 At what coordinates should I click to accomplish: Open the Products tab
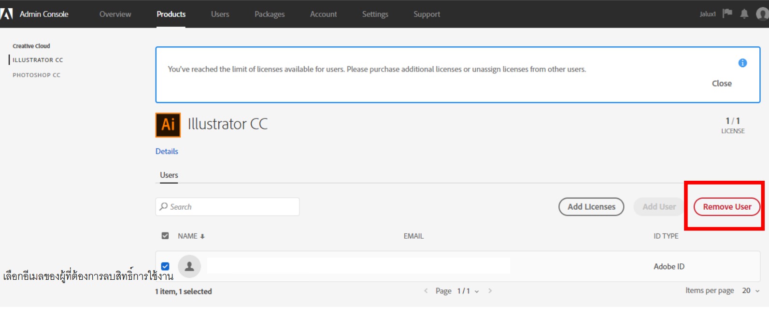[171, 14]
